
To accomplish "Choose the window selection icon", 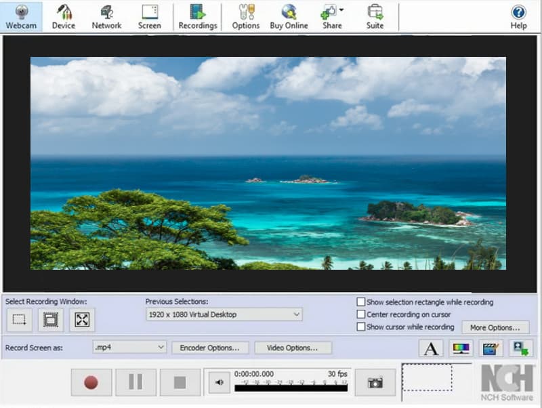I will tap(51, 320).
